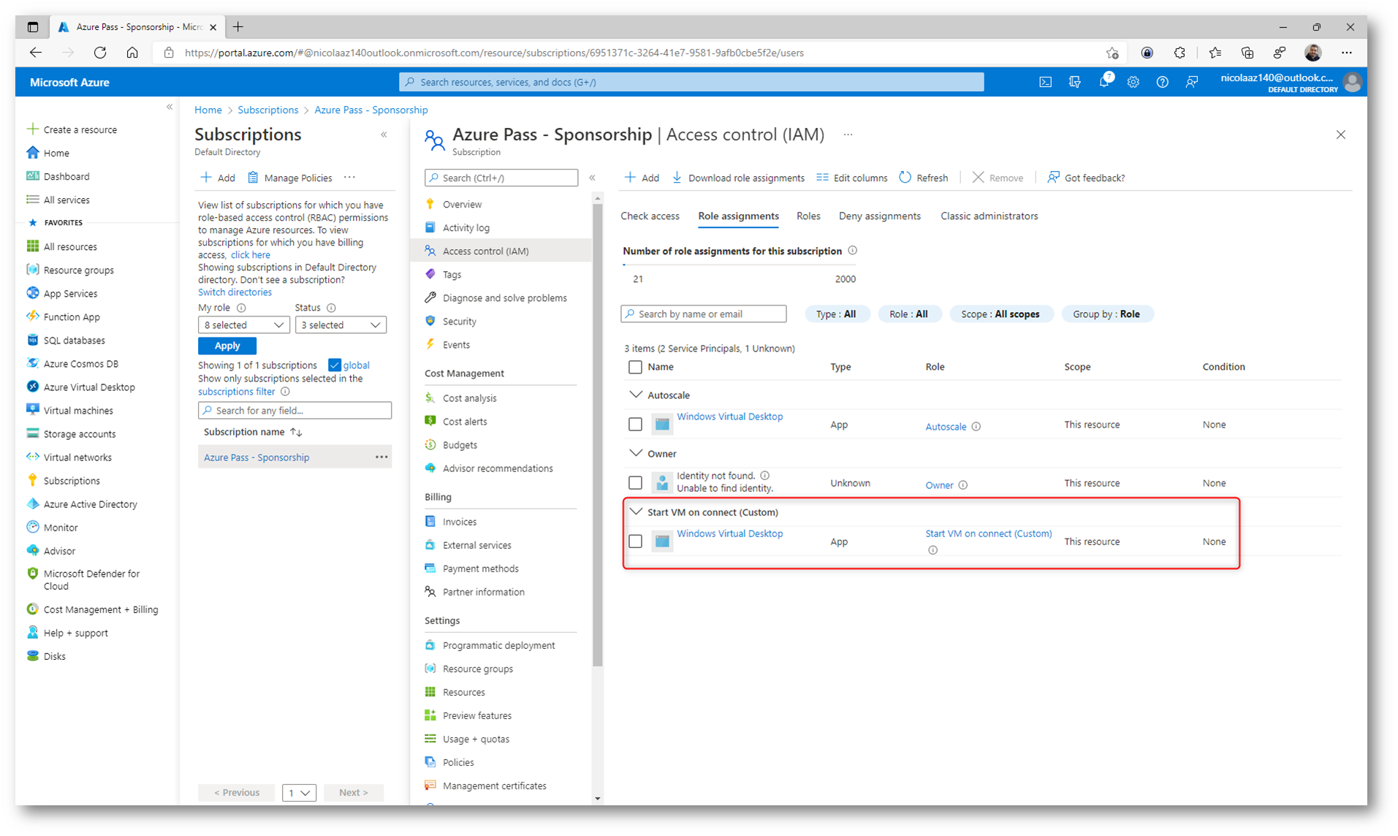
Task: Collapse the Start VM on connect group
Action: click(636, 512)
